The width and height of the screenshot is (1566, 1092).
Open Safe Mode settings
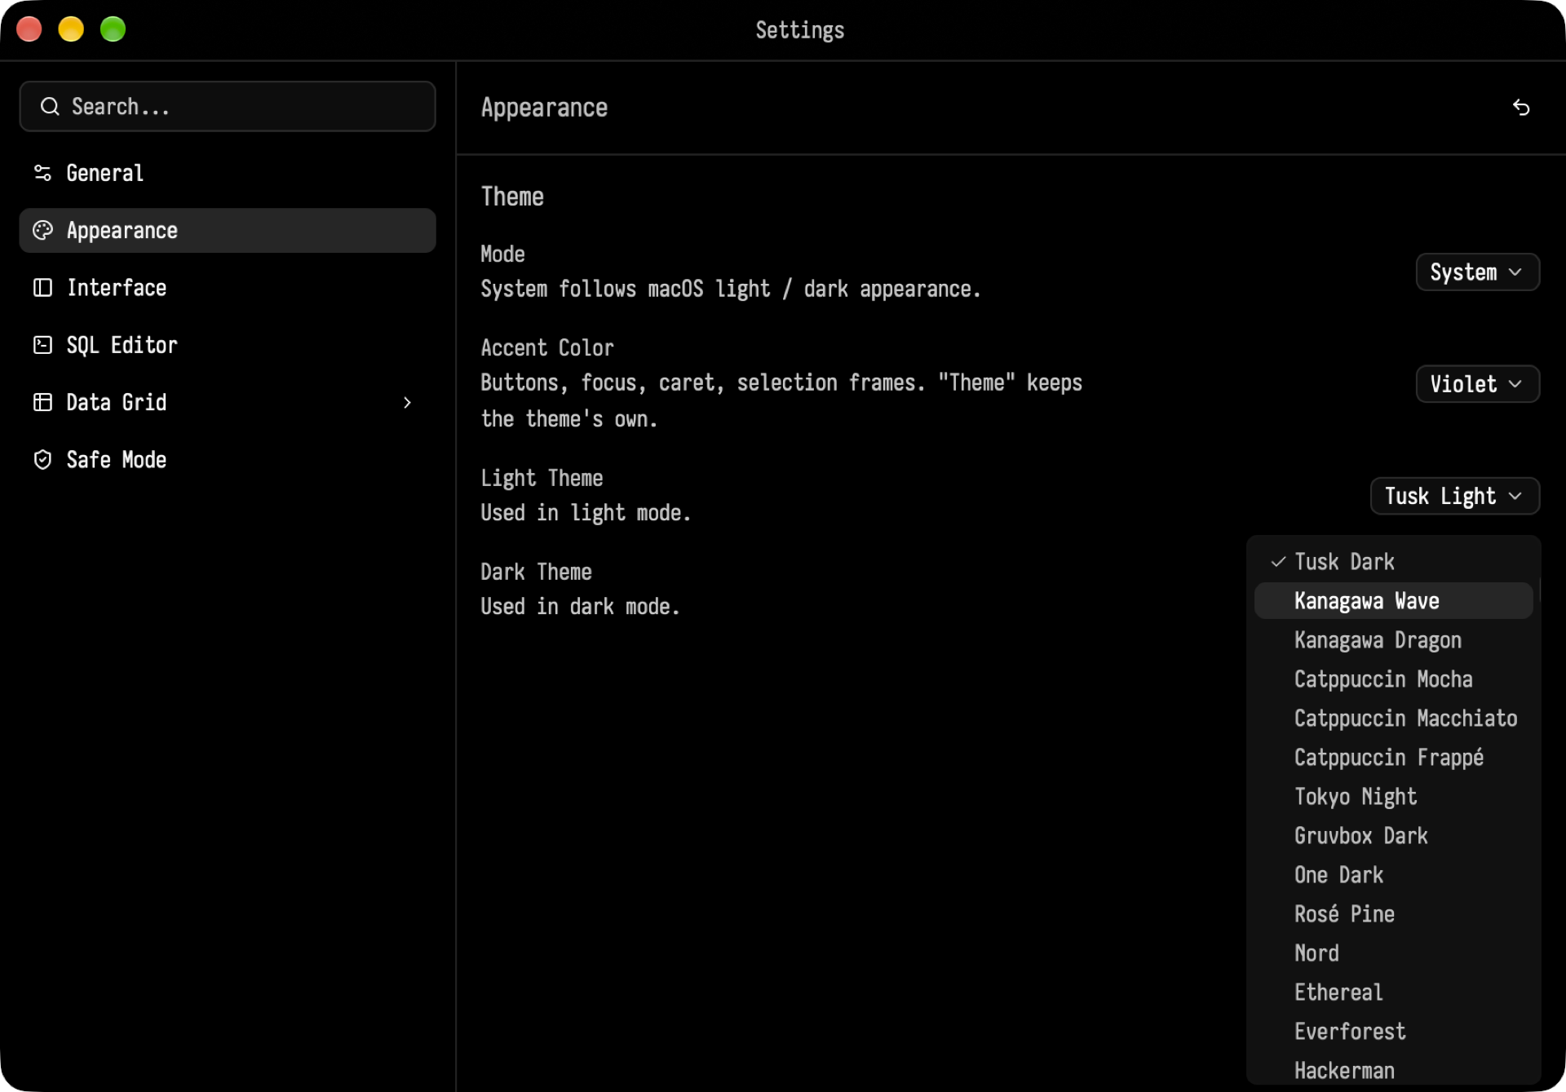click(228, 460)
